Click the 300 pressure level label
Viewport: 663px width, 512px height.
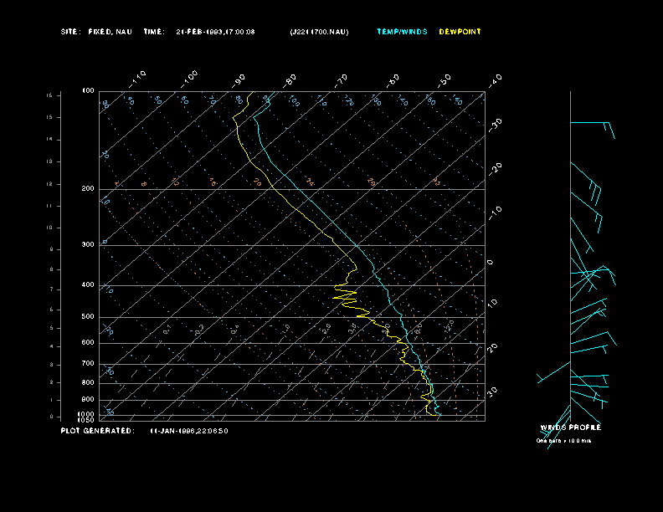click(87, 245)
